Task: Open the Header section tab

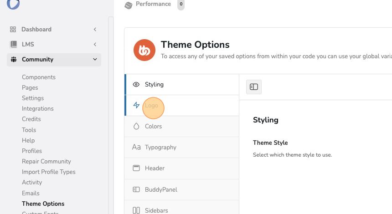Action: tap(181, 168)
